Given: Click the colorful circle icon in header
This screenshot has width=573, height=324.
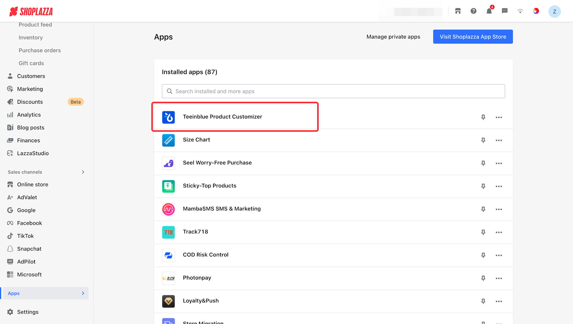Looking at the screenshot, I should click(x=536, y=11).
